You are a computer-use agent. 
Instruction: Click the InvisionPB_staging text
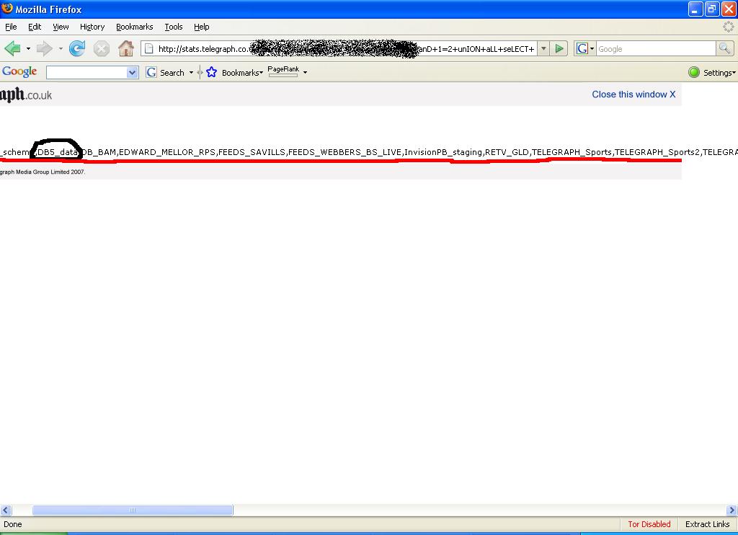[x=443, y=152]
